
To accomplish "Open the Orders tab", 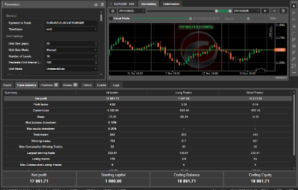I will tap(70, 85).
